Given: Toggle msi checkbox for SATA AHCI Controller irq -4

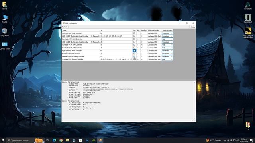Looking at the screenshot, I should [x=134, y=48].
